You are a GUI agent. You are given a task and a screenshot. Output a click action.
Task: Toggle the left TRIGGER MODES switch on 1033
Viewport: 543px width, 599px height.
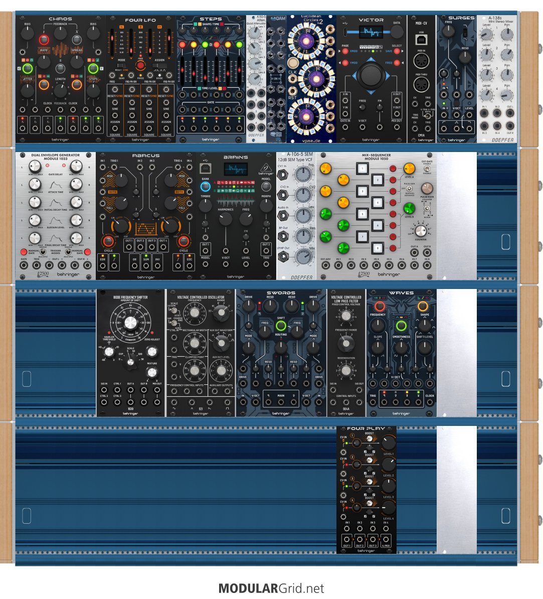(x=43, y=252)
